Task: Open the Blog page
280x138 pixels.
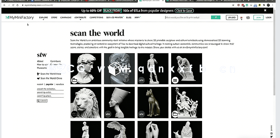Action: coord(129,17)
